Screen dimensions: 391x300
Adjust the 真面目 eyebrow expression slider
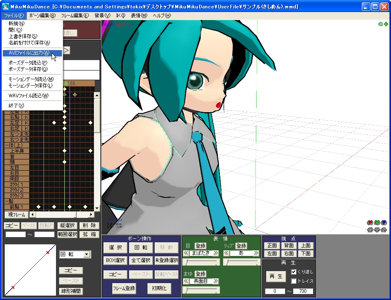[x=201, y=290]
